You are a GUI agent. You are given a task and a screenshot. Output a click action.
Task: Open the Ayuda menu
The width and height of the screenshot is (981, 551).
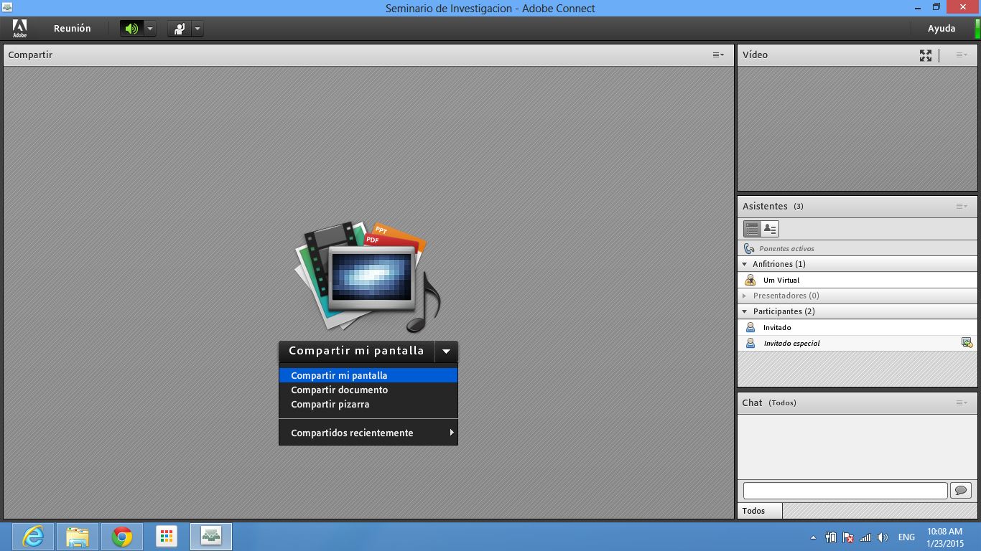pyautogui.click(x=942, y=29)
